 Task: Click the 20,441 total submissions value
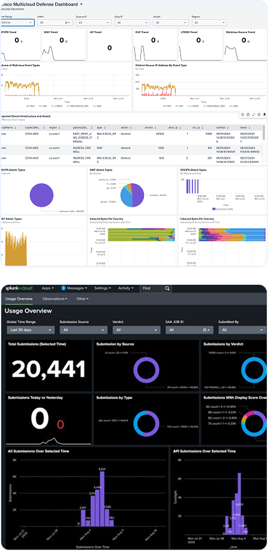(x=49, y=370)
